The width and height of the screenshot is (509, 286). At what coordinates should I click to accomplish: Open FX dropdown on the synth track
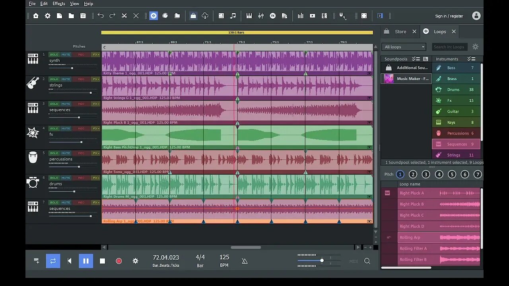[95, 54]
